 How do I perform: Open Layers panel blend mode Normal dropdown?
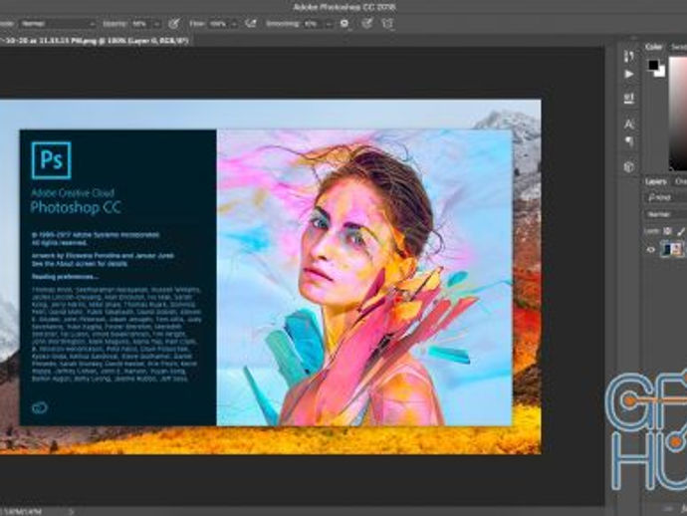pos(666,215)
